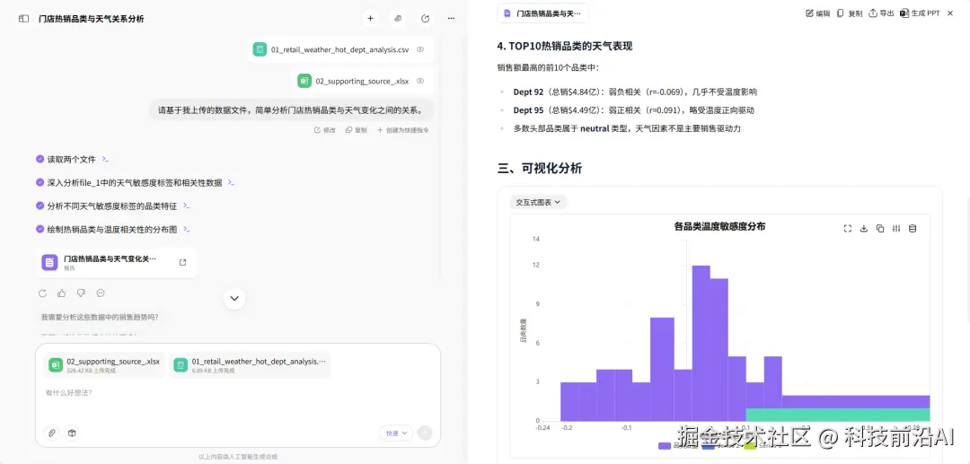The height and width of the screenshot is (464, 970).
Task: Click 生成 PPT button
Action: [x=920, y=13]
